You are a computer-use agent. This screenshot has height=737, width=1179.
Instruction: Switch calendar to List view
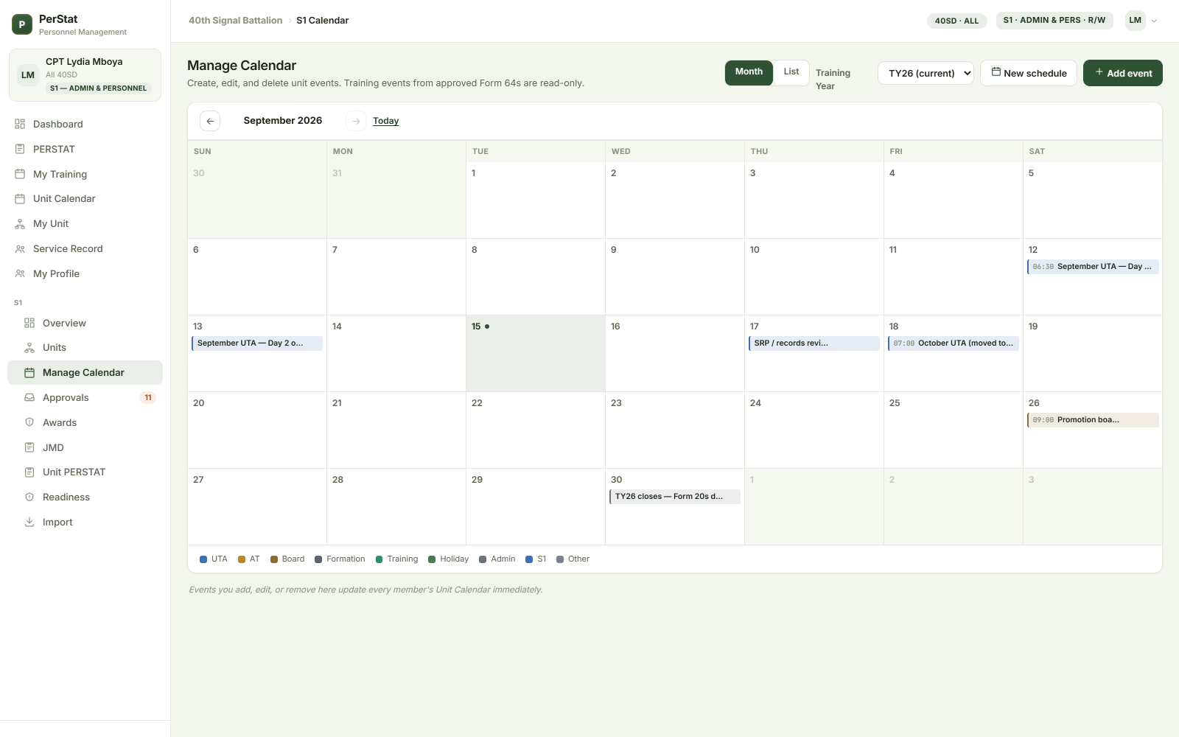791,72
